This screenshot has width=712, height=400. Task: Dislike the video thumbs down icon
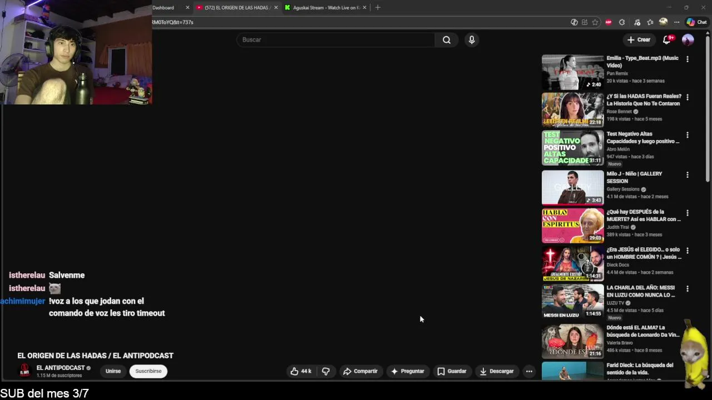326,371
